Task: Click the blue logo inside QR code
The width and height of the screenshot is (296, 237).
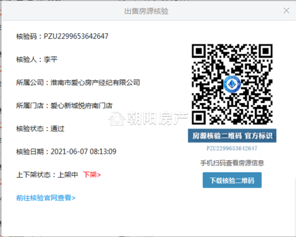Action: click(232, 84)
